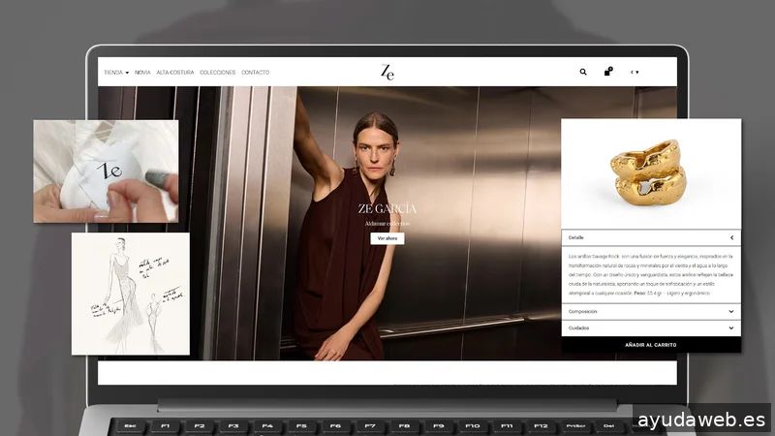The image size is (775, 436).
Task: Expand the Cuidados section
Action: [x=651, y=327]
